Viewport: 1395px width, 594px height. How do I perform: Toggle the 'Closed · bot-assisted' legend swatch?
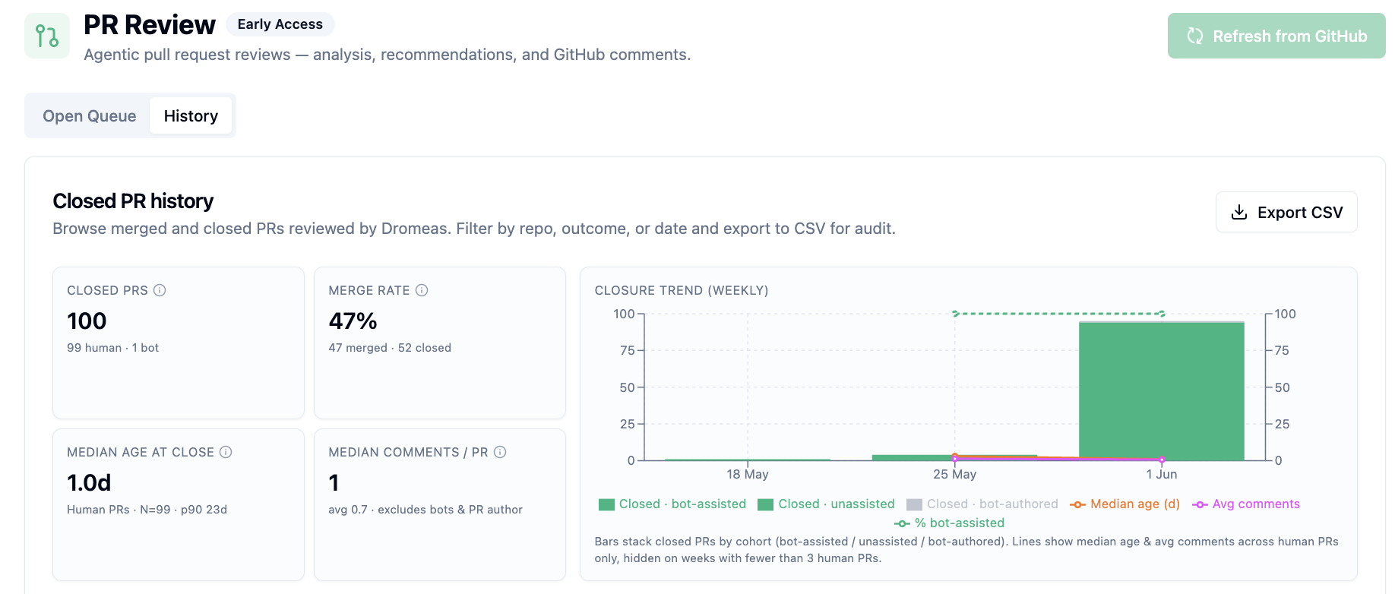pyautogui.click(x=606, y=504)
